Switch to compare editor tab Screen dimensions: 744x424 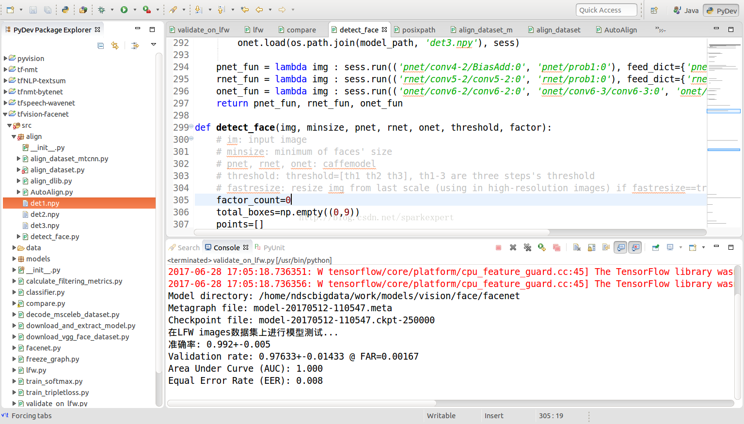click(x=297, y=30)
